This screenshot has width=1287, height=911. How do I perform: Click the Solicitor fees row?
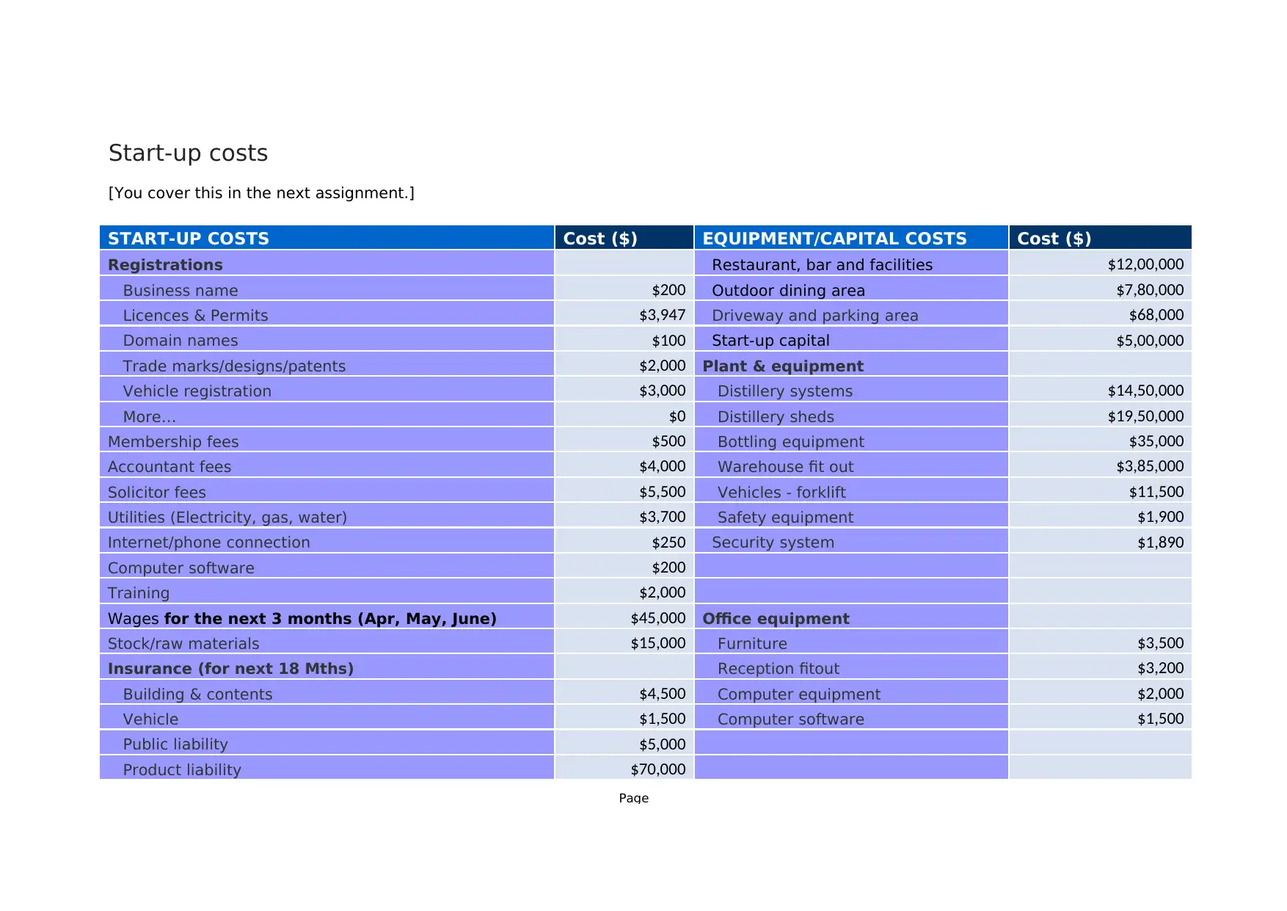157,493
